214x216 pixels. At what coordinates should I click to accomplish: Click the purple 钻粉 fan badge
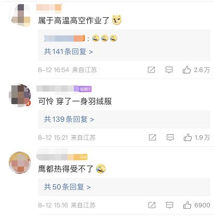pyautogui.click(x=85, y=89)
